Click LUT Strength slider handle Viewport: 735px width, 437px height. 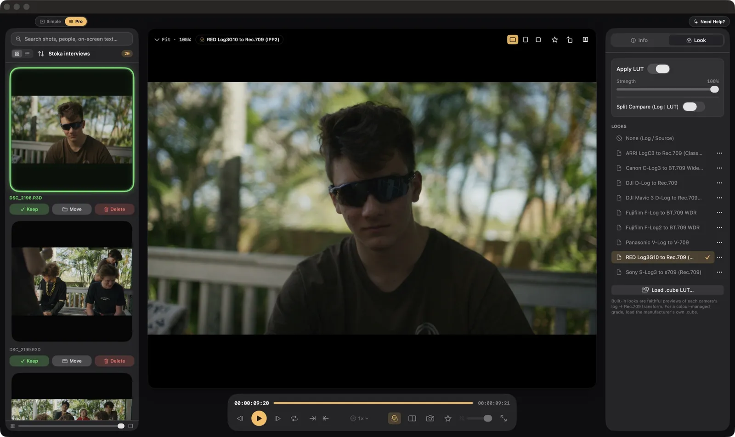pyautogui.click(x=714, y=90)
